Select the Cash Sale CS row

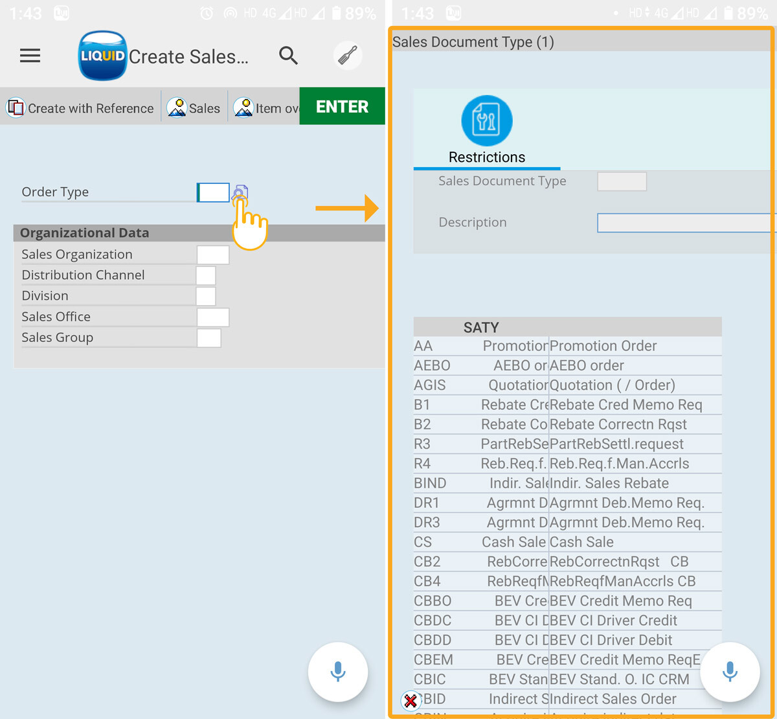pos(567,542)
